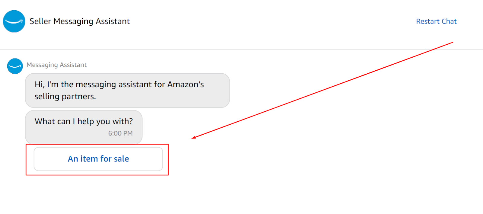Click the "Seller Messaging Assistant" header title
This screenshot has height=214, width=483.
pos(79,21)
